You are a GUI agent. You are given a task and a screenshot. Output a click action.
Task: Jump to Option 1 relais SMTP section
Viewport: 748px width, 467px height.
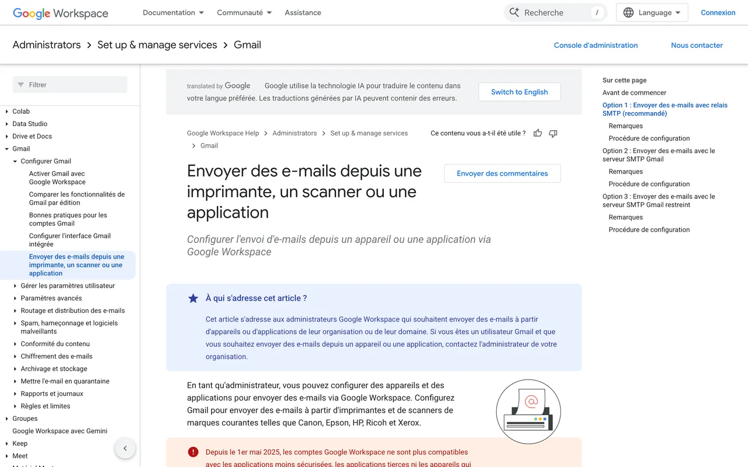tap(665, 109)
